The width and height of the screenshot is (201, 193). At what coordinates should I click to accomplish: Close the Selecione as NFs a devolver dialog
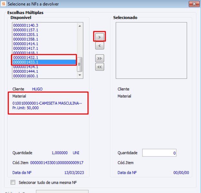(x=194, y=4)
